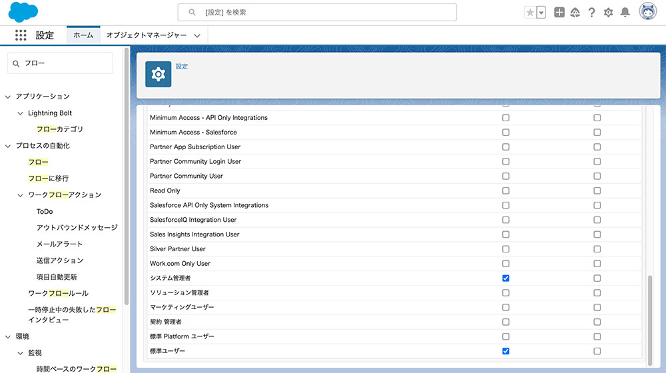Check first checkbox for Partner Community User

(505, 177)
